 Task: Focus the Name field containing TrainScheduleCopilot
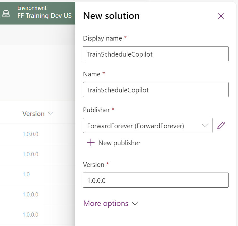pyautogui.click(x=155, y=90)
